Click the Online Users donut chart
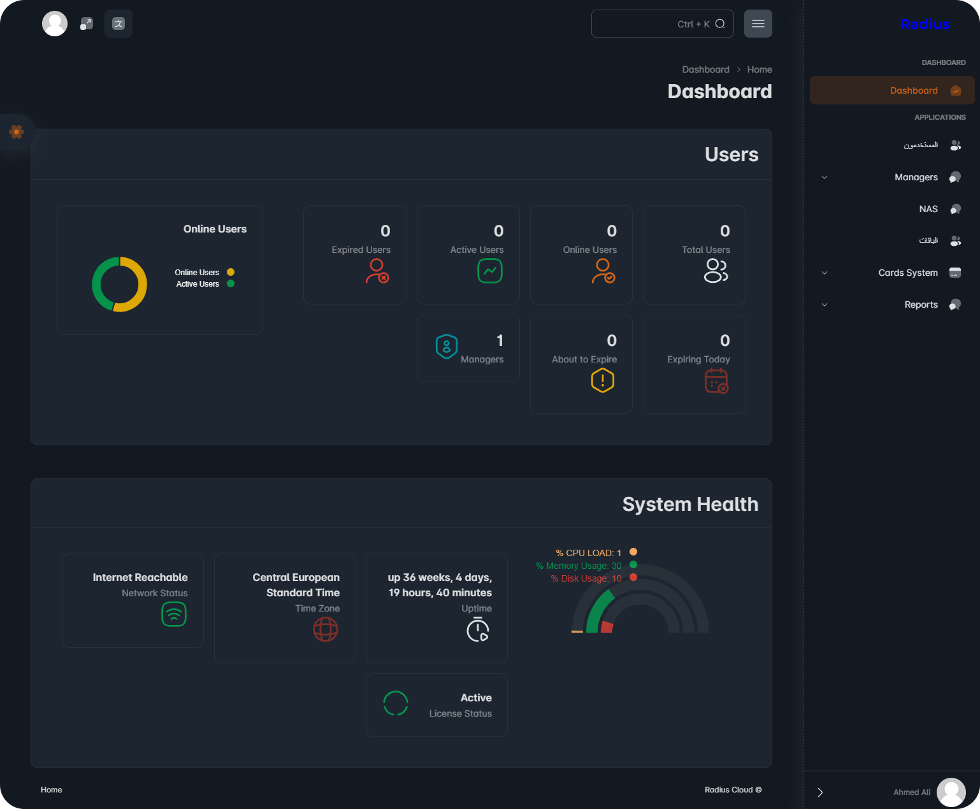Image resolution: width=980 pixels, height=809 pixels. click(120, 284)
